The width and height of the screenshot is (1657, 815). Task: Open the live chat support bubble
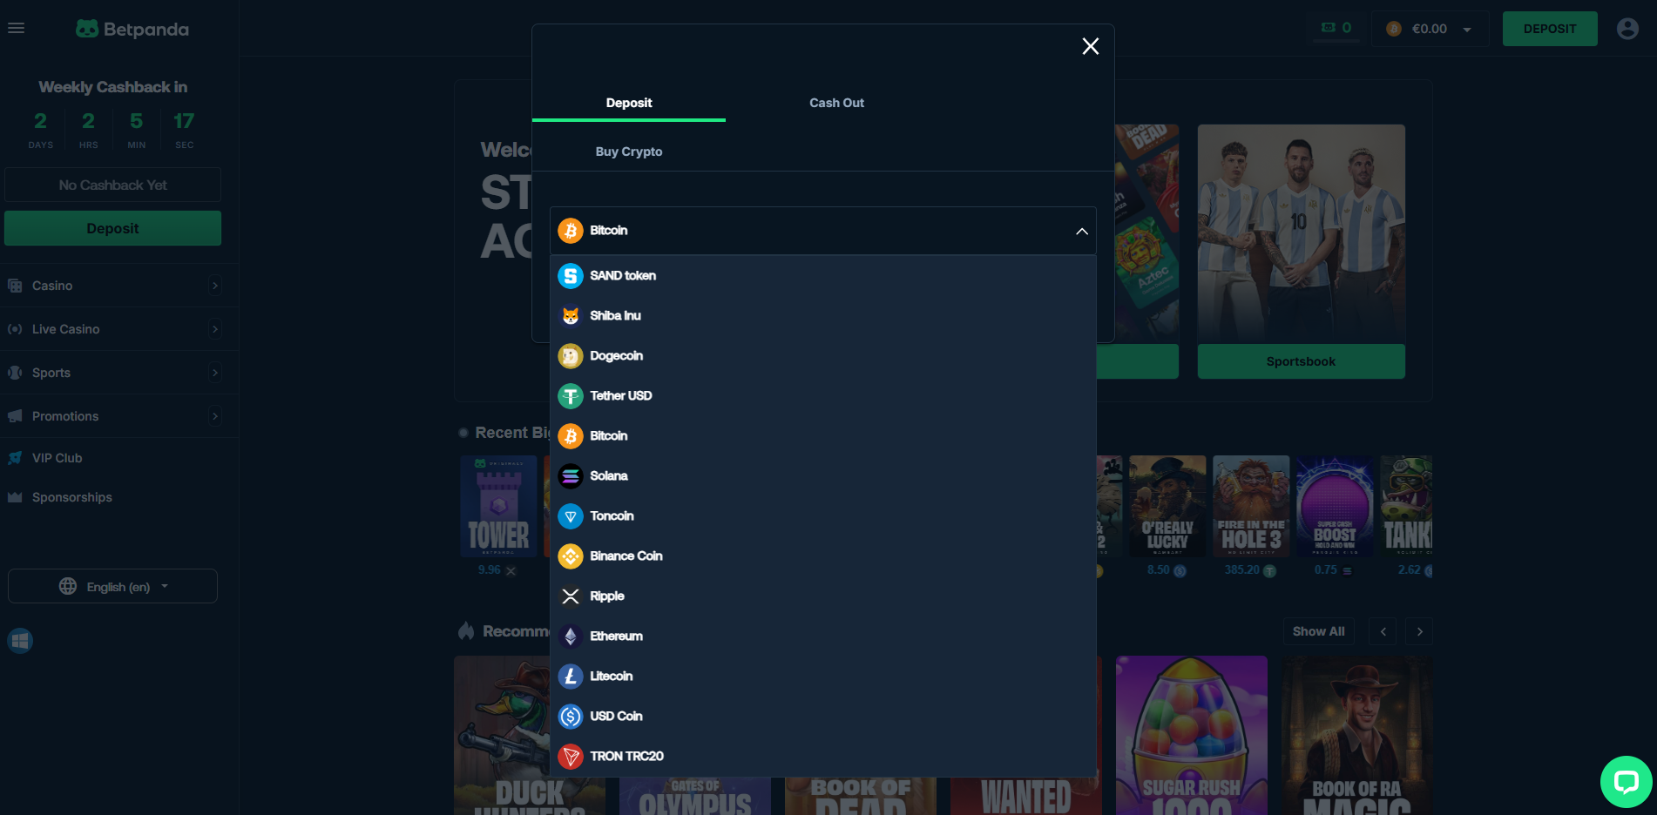pyautogui.click(x=1626, y=781)
